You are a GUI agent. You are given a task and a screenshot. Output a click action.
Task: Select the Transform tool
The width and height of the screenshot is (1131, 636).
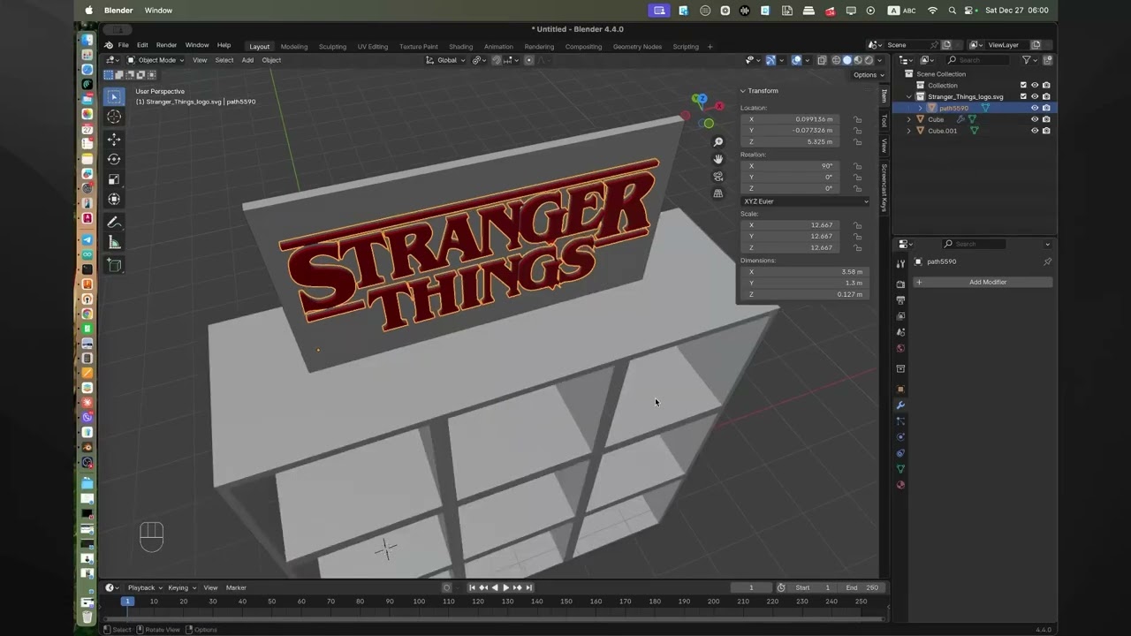(x=114, y=199)
